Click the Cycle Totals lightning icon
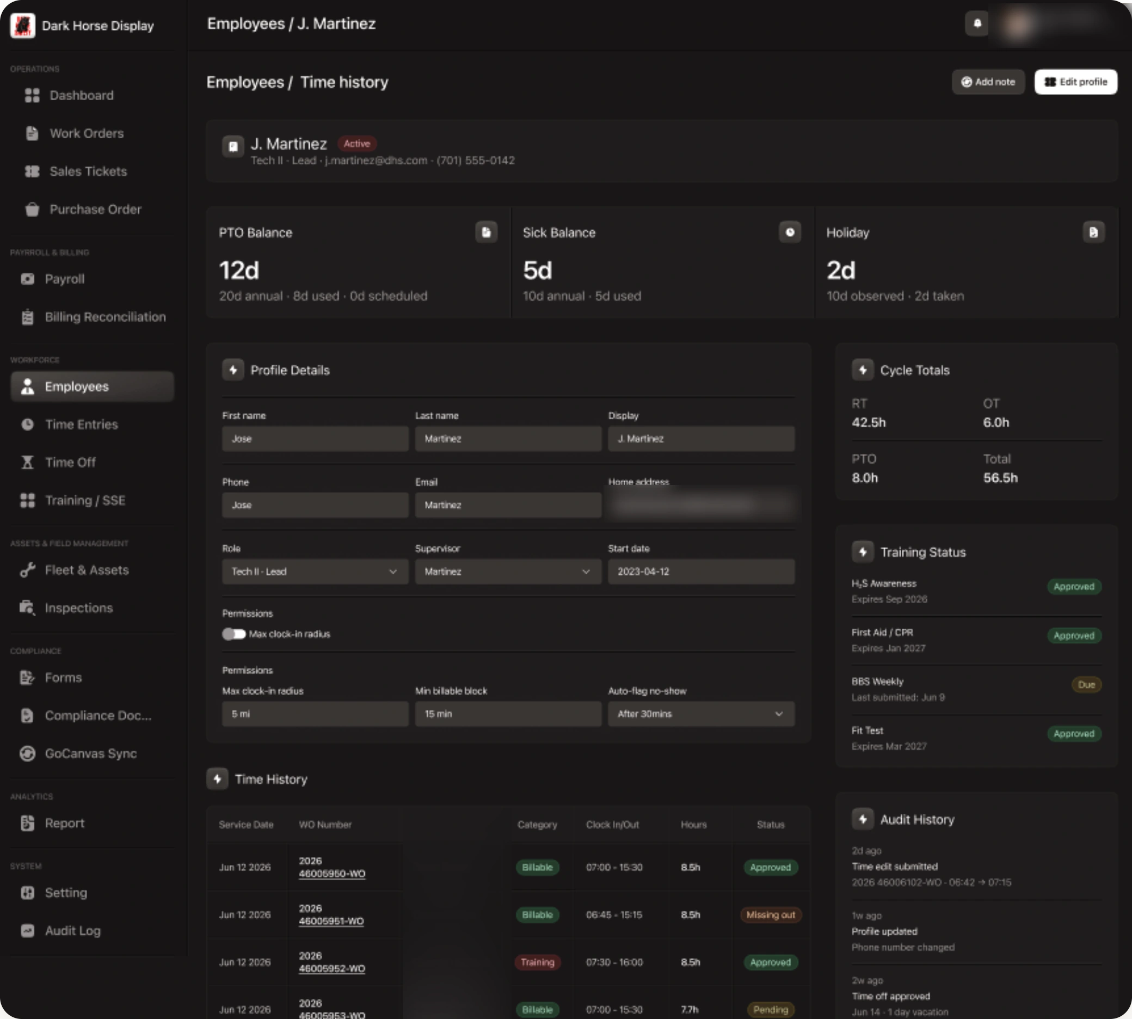Screen dimensions: 1132x1019 click(863, 370)
